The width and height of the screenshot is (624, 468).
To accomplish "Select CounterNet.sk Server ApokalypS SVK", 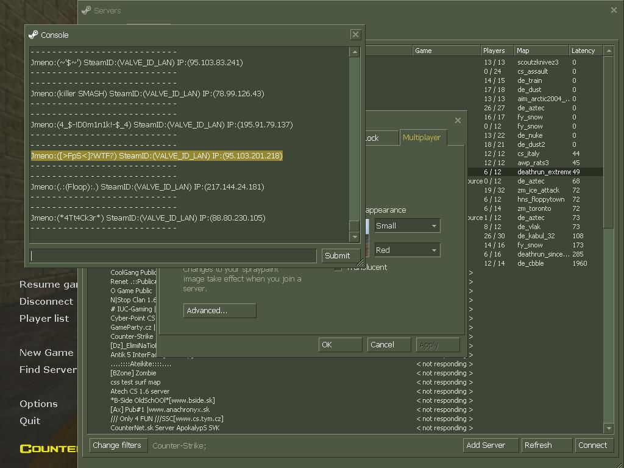I will [x=165, y=428].
